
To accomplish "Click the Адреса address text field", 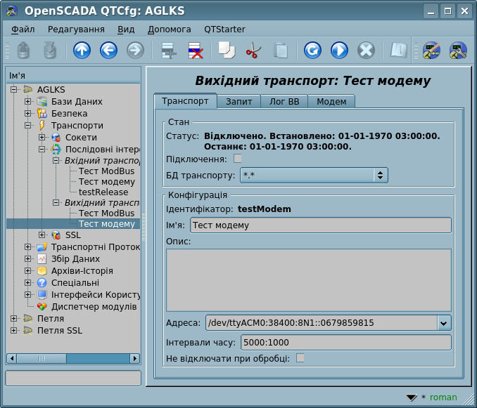I will pyautogui.click(x=322, y=323).
